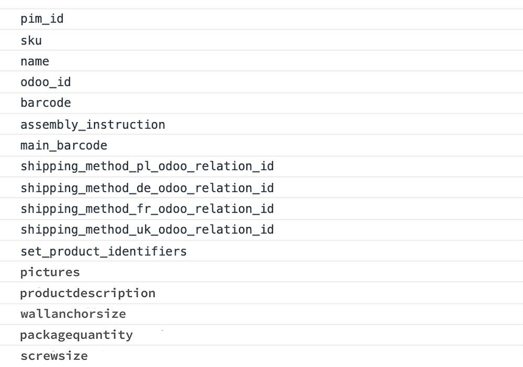The width and height of the screenshot is (523, 367).
Task: Click the set_product_identifiers field
Action: pos(104,251)
